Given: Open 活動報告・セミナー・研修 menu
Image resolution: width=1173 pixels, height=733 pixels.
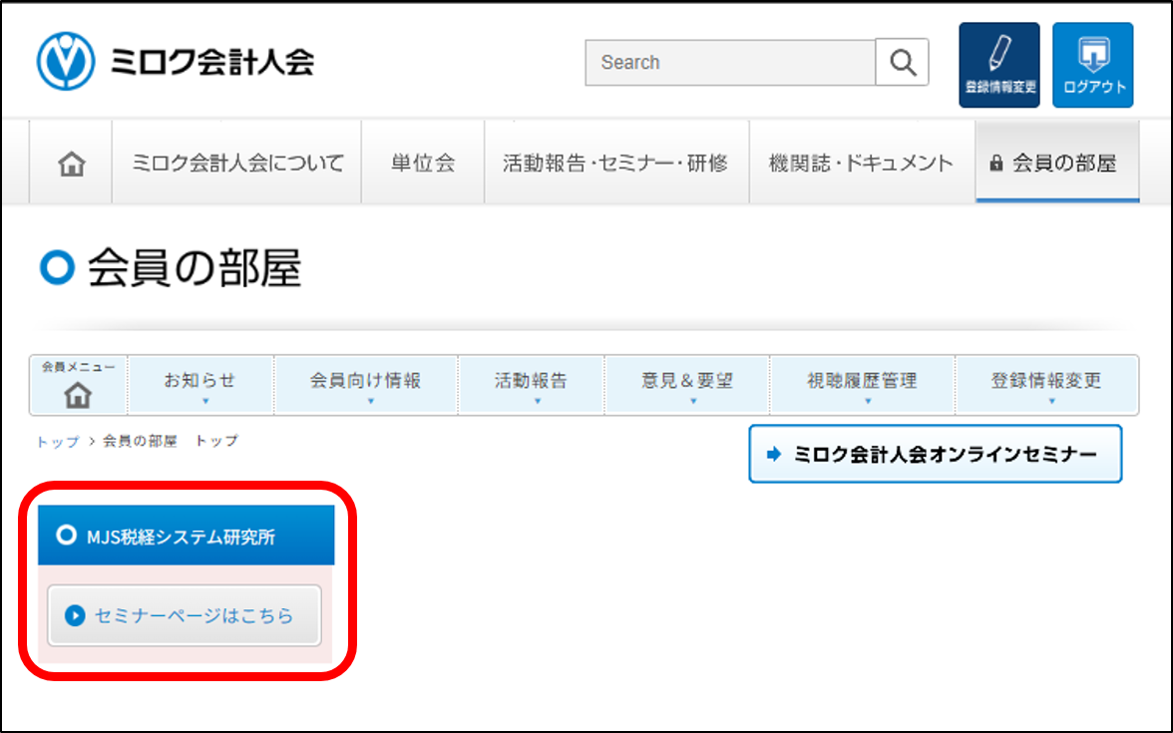Looking at the screenshot, I should pos(616,163).
